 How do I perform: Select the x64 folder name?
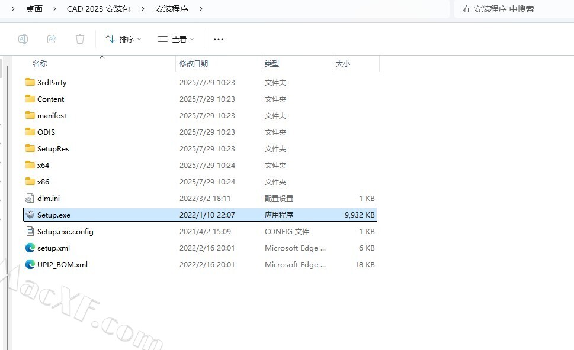click(43, 165)
